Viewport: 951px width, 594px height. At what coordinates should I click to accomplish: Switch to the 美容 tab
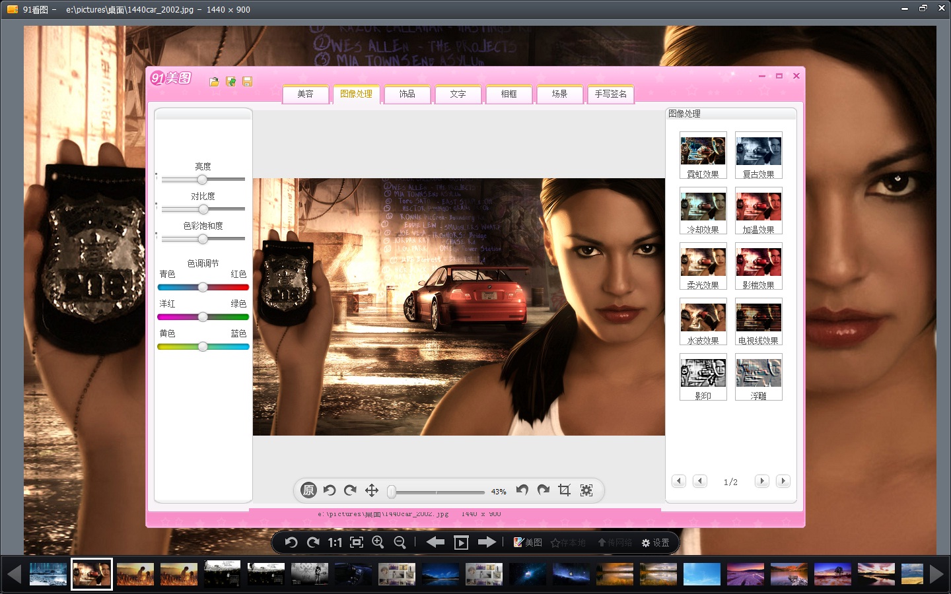pos(306,94)
